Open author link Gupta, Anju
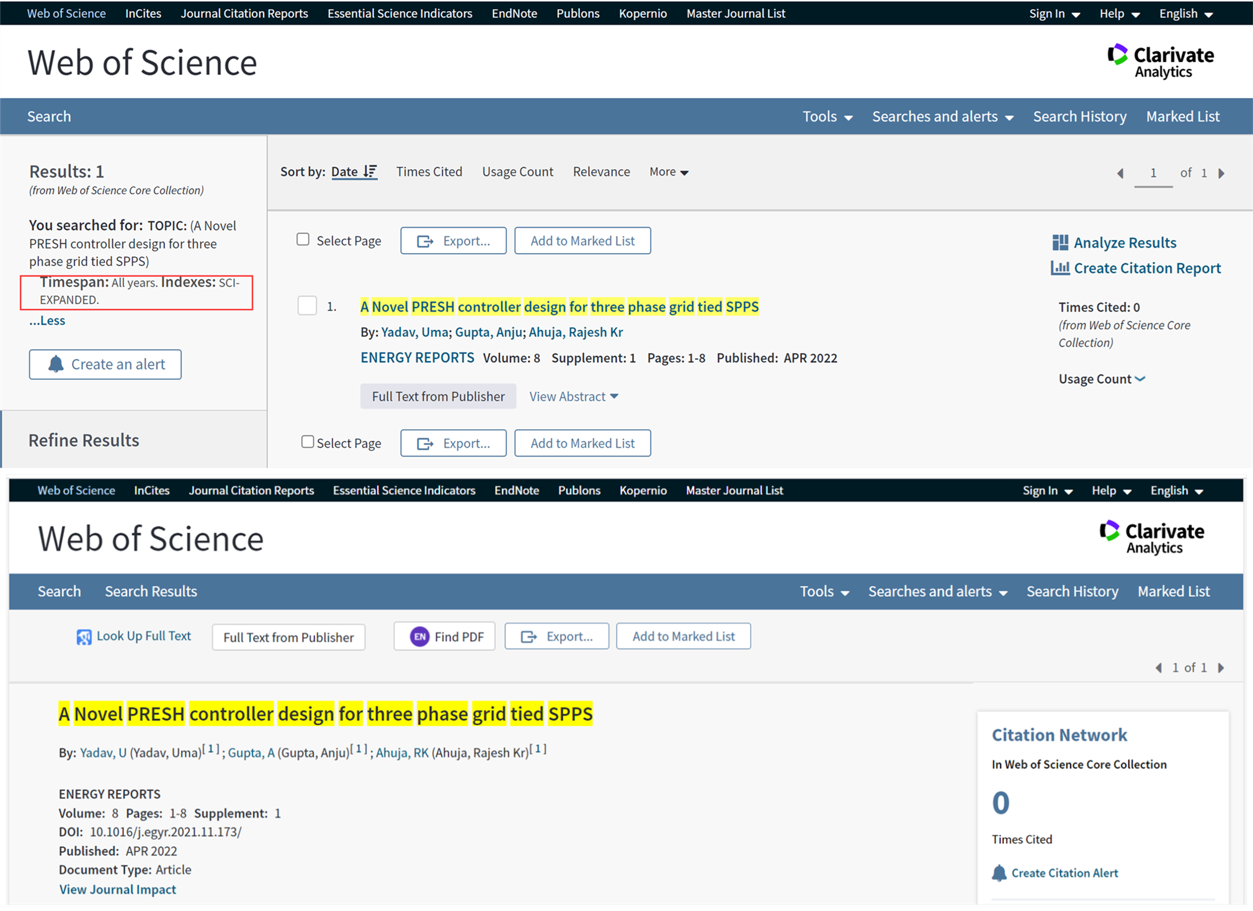 [488, 332]
